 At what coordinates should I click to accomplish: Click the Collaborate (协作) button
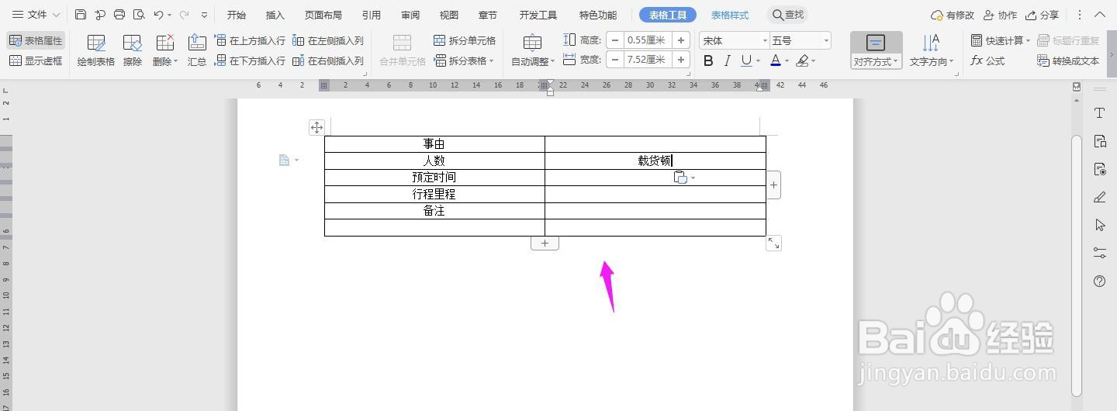(x=999, y=15)
